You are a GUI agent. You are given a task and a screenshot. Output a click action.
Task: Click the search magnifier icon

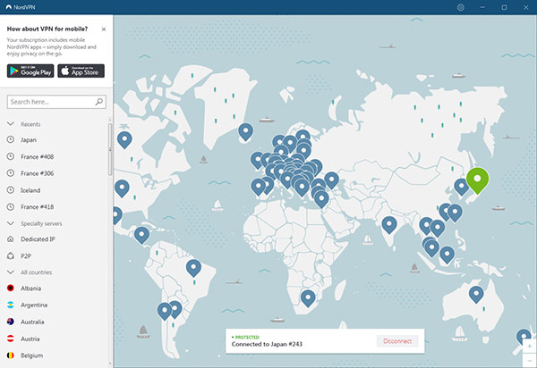pyautogui.click(x=99, y=102)
